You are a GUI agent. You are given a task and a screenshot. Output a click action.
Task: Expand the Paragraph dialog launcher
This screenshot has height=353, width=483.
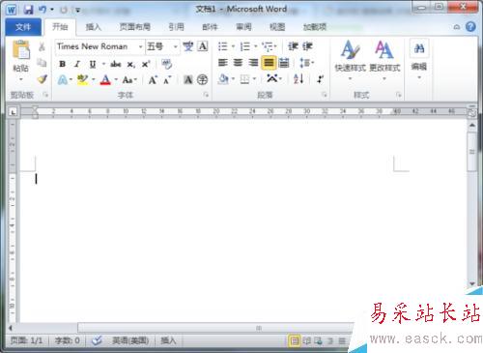325,95
